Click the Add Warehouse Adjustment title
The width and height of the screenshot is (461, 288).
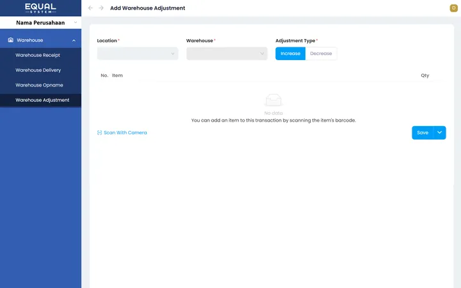[x=148, y=8]
